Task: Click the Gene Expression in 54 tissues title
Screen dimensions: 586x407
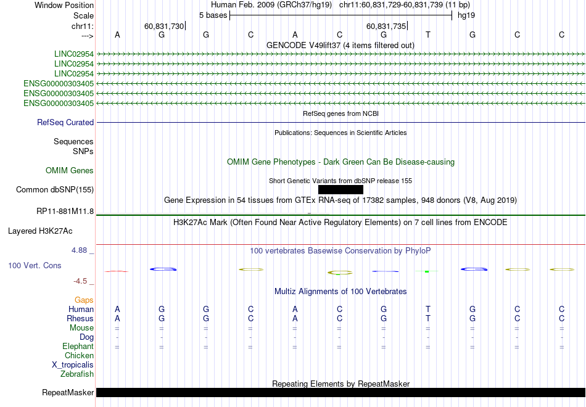Action: pos(340,200)
